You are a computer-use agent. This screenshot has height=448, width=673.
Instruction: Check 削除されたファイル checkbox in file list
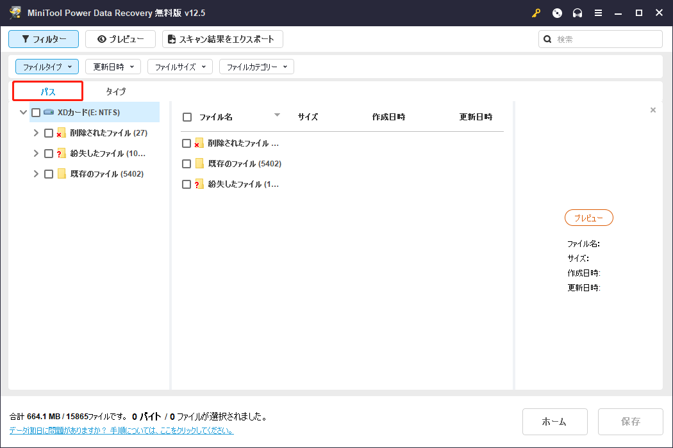coord(187,143)
